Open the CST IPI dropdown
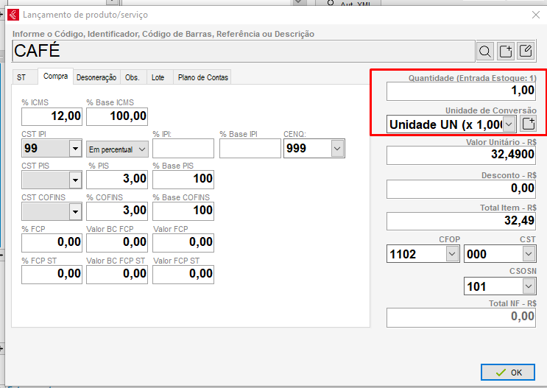 pos(75,149)
